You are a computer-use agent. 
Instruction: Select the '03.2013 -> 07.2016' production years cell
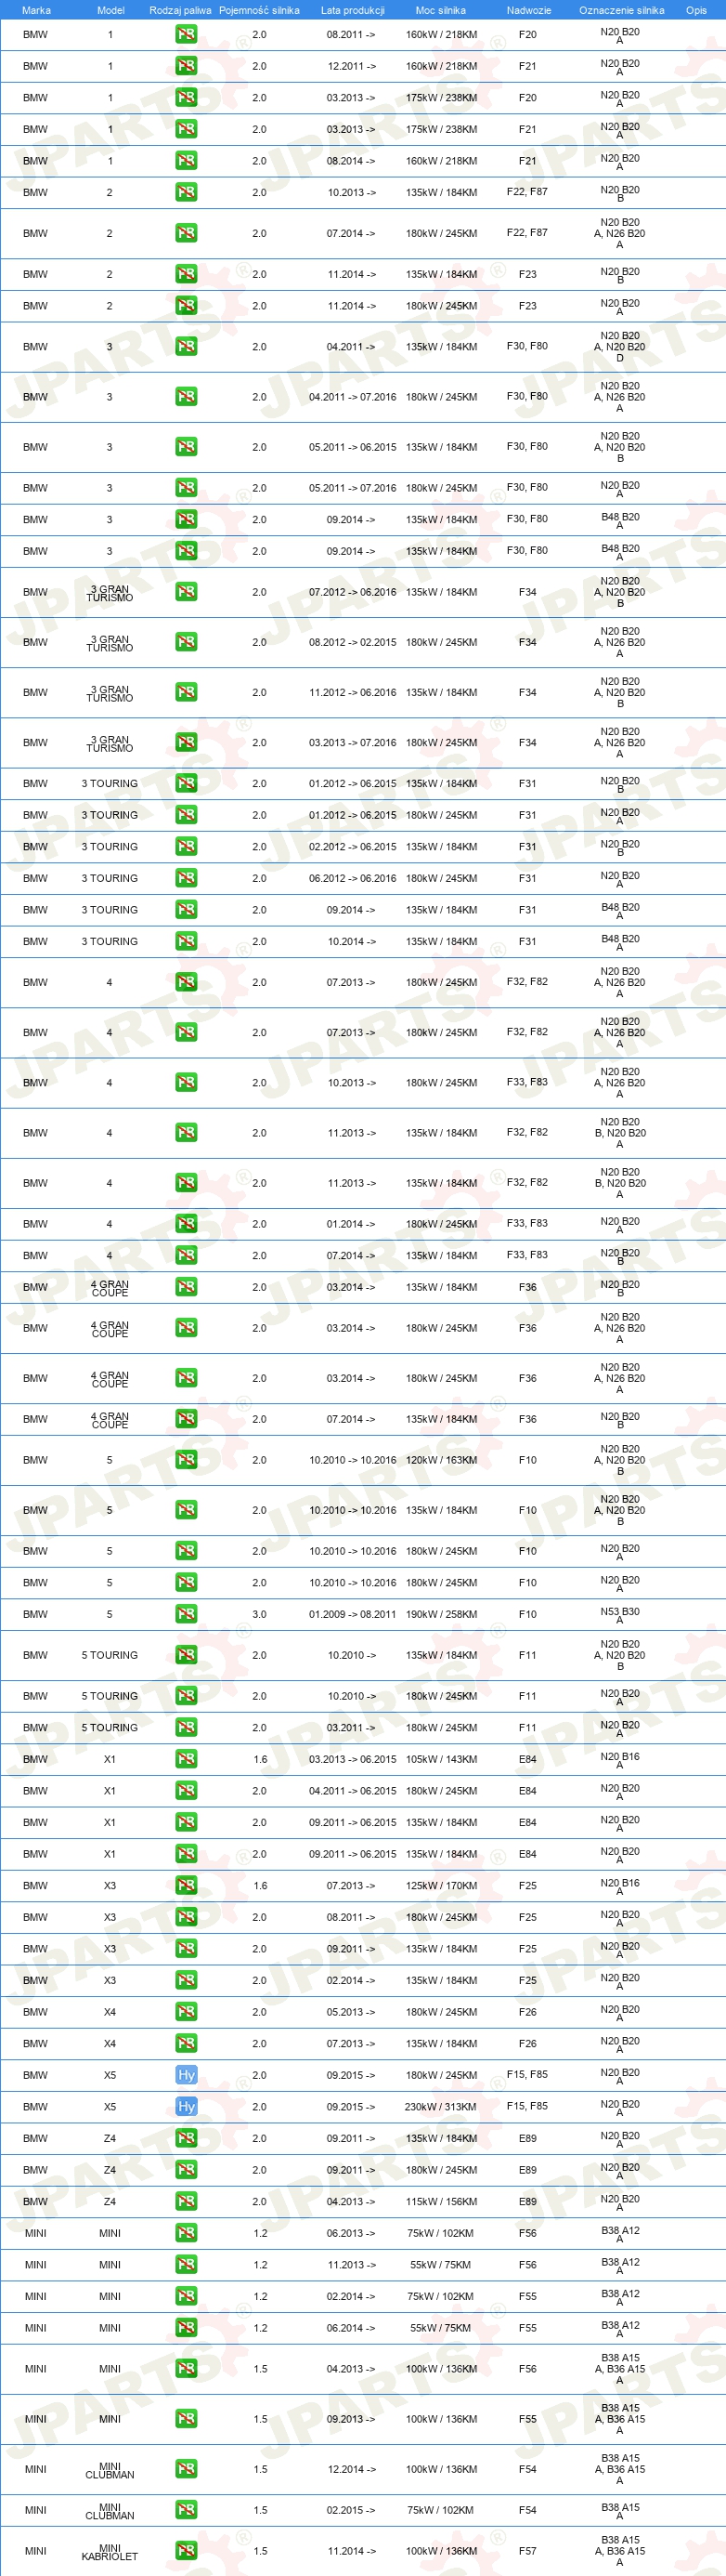[353, 743]
